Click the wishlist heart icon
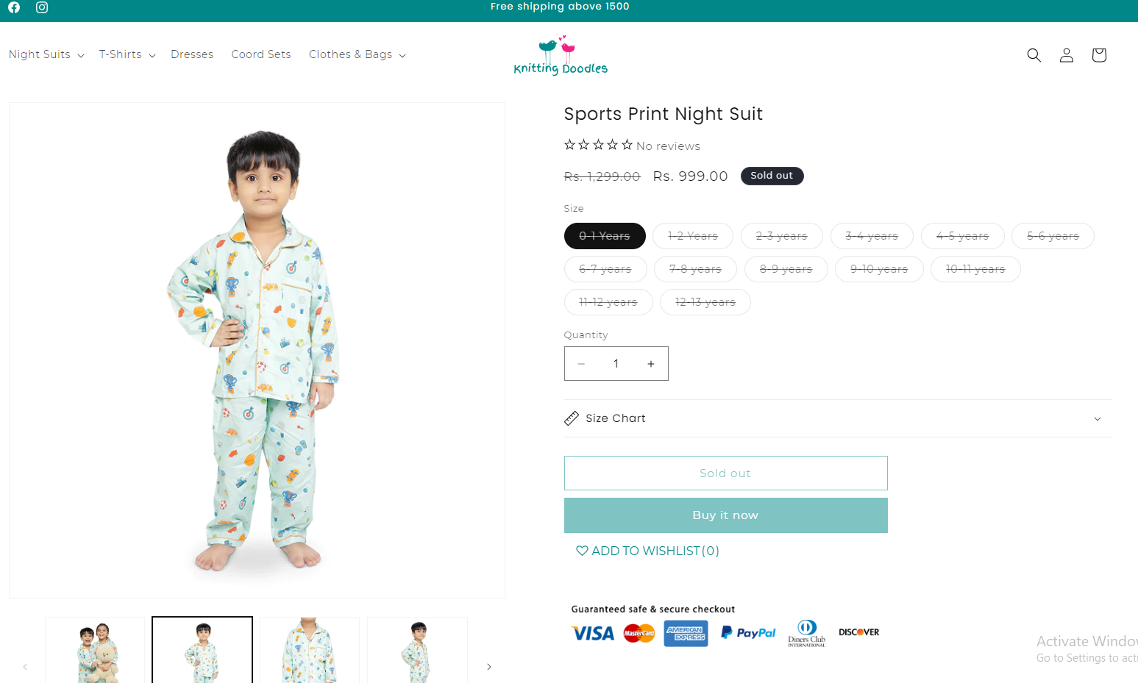1138x683 pixels. [x=582, y=551]
